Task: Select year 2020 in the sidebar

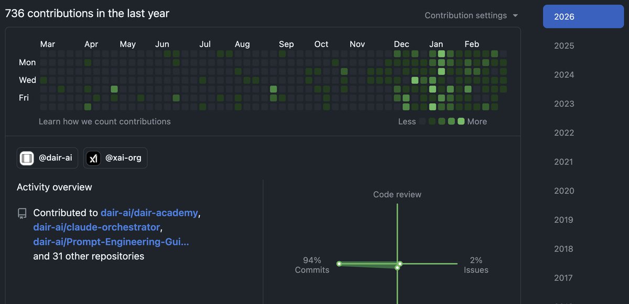Action: (564, 191)
